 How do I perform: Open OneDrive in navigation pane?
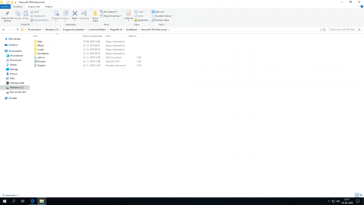click(x=13, y=45)
